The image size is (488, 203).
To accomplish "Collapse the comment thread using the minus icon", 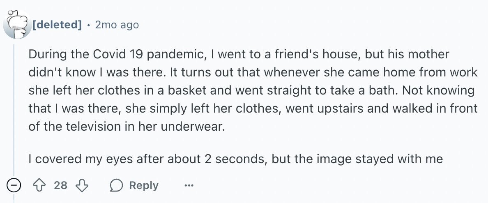I will click(14, 186).
